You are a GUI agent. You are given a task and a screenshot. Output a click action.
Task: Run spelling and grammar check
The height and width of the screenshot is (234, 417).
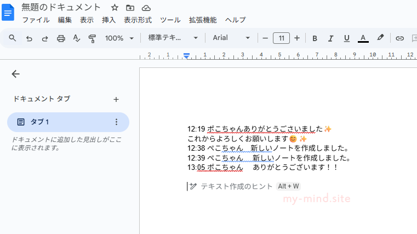[x=77, y=38]
